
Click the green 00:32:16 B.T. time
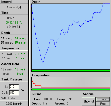point(14,23)
